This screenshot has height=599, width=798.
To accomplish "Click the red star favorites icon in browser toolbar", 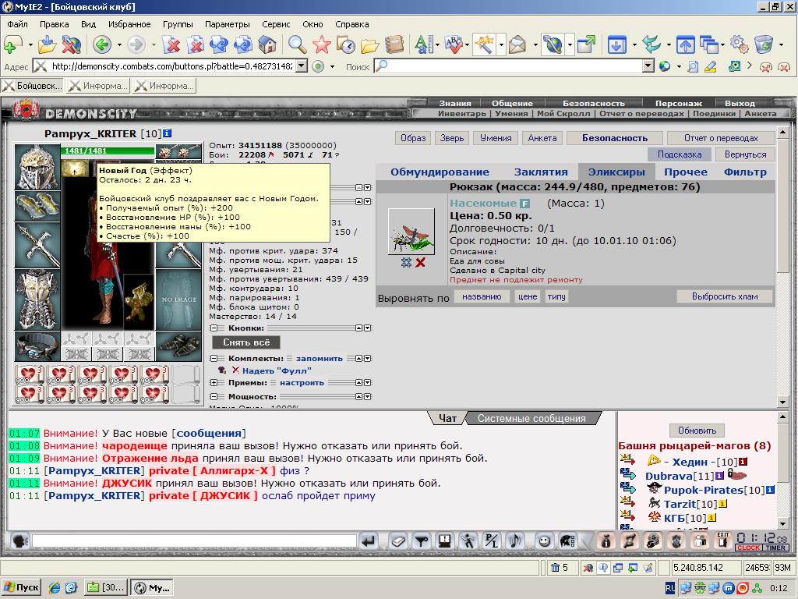I will coord(322,44).
